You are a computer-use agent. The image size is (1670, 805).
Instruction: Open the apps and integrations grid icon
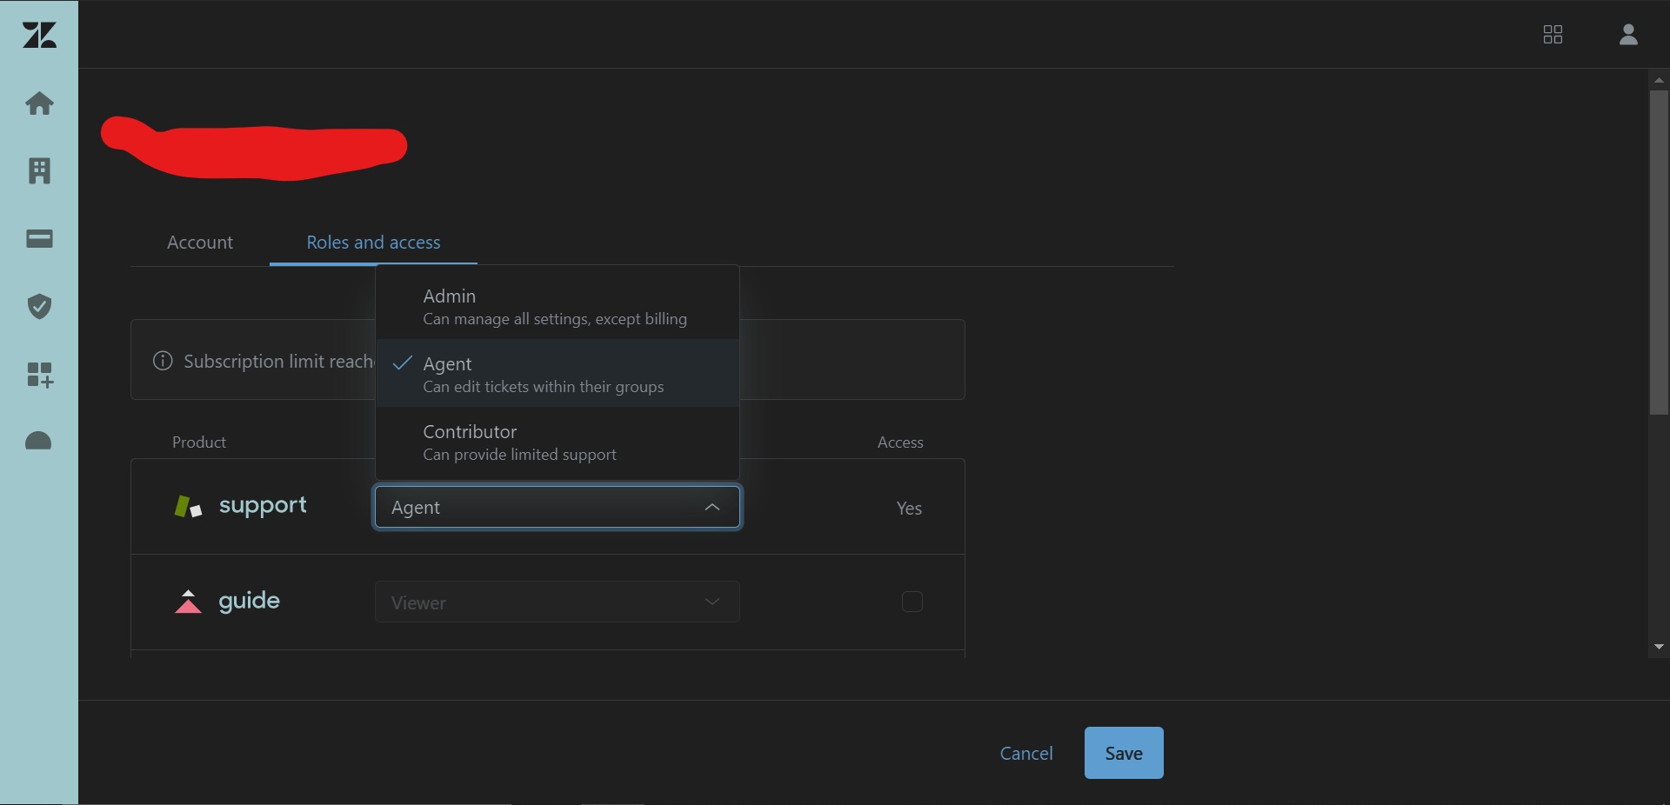coord(38,375)
